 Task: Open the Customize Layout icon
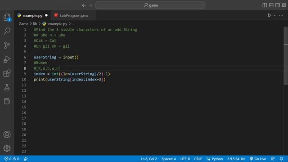284,5
